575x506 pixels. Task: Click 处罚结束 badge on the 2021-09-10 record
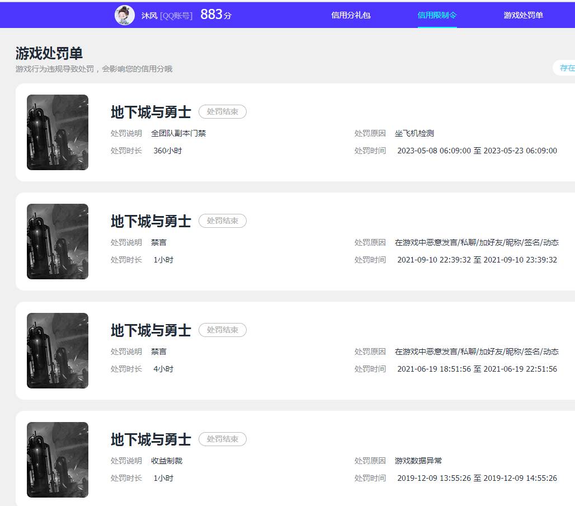pos(223,221)
